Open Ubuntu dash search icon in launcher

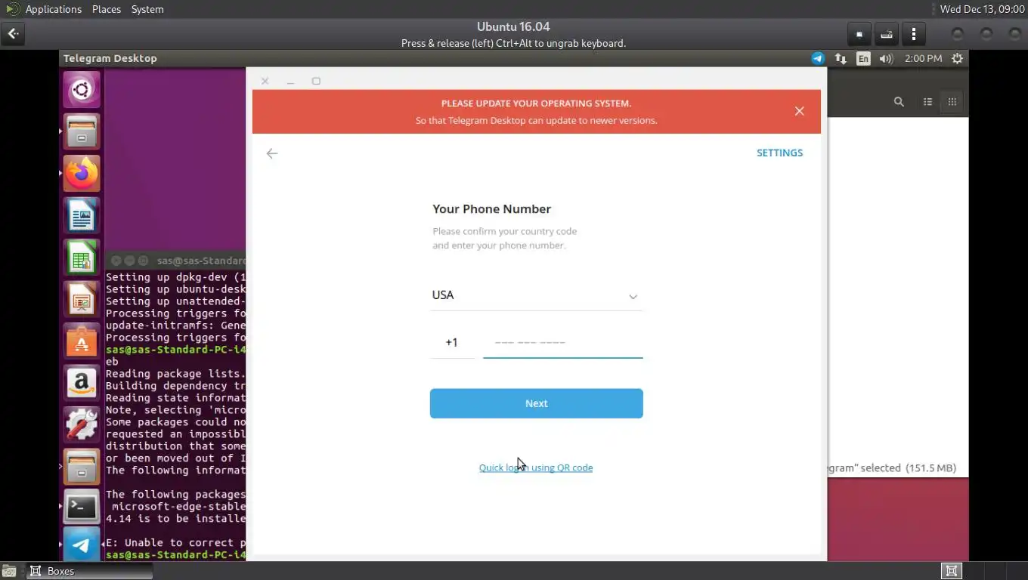82,91
